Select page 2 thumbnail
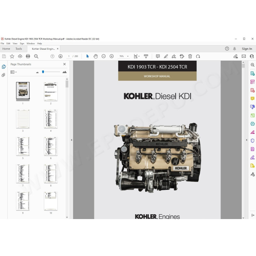This screenshot has height=256, width=256. tap(51, 91)
